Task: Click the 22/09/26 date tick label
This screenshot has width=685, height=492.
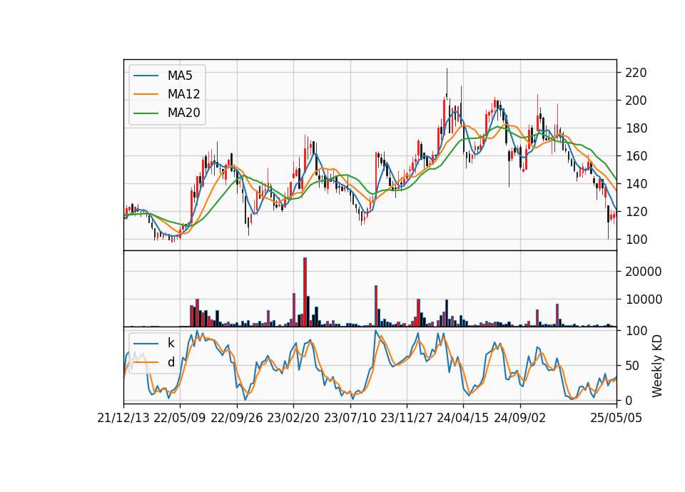Action: pyautogui.click(x=237, y=418)
